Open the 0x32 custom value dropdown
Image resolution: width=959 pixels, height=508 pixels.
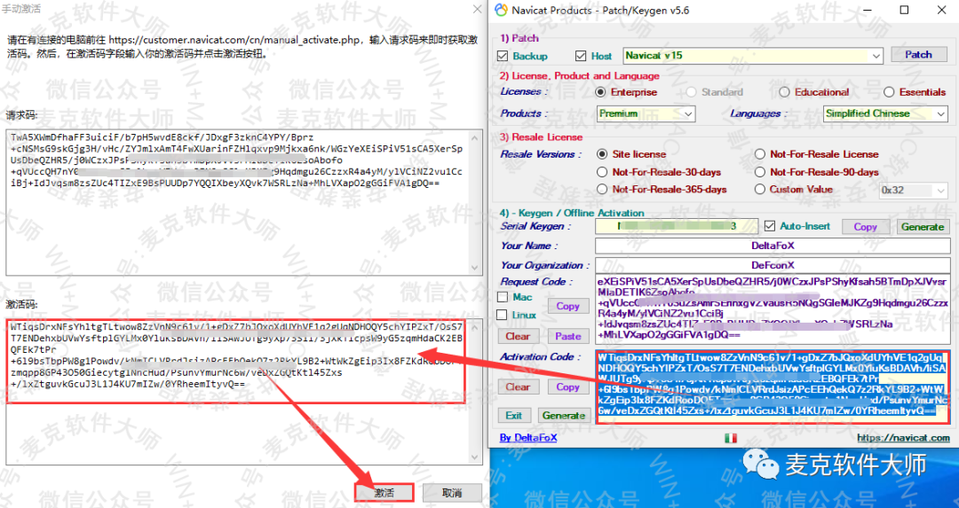914,190
